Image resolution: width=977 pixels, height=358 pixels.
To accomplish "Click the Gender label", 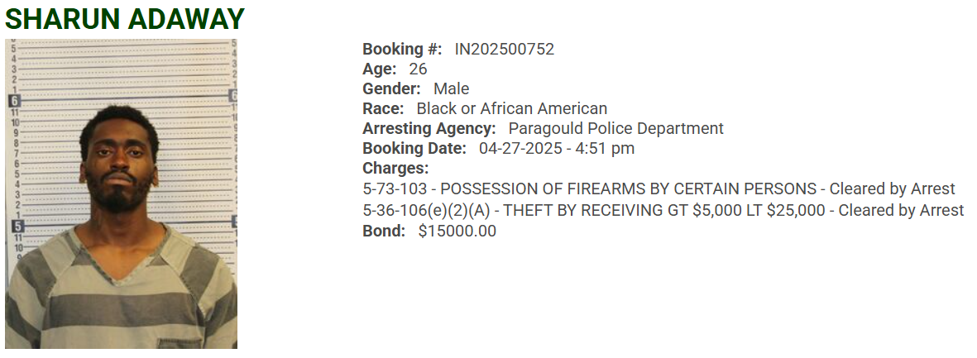I will click(x=391, y=88).
